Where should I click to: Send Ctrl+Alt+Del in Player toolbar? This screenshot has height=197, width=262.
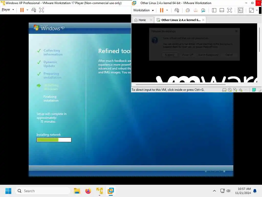(34, 10)
